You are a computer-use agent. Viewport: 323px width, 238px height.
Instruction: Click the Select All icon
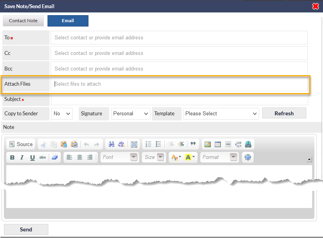coord(134,145)
